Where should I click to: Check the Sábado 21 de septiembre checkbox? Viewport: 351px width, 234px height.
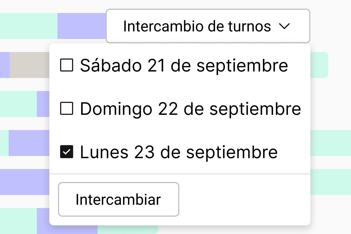pyautogui.click(x=66, y=66)
